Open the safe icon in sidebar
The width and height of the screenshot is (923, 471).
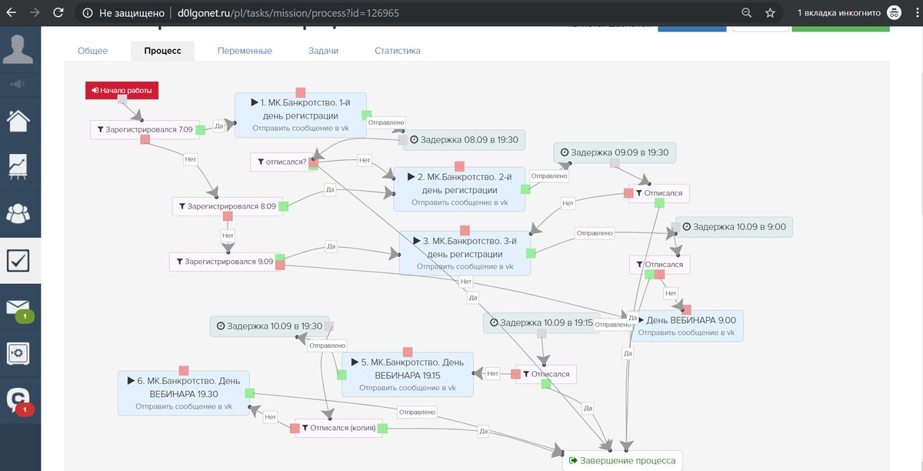(19, 354)
